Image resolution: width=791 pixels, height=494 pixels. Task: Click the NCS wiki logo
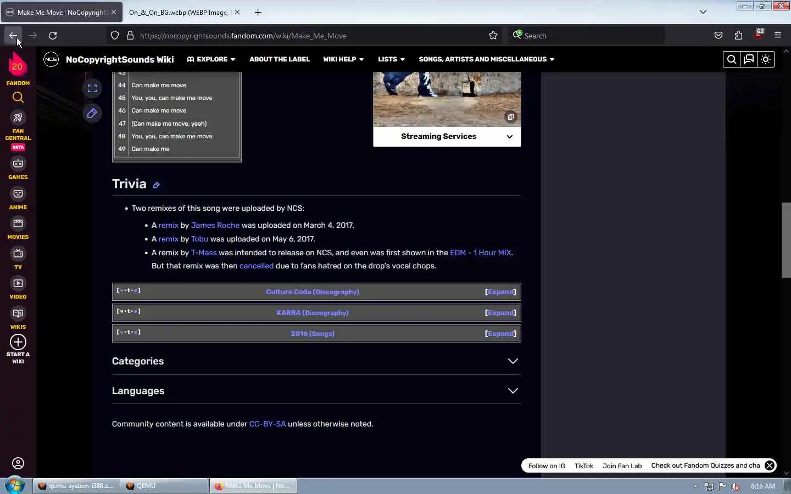click(x=51, y=59)
